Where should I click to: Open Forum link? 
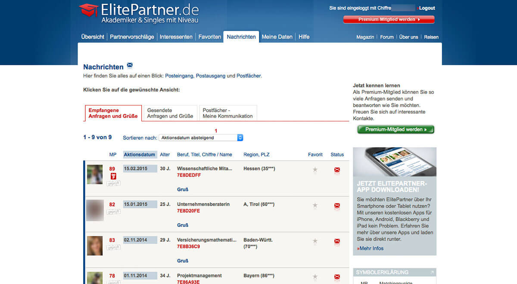pos(387,37)
